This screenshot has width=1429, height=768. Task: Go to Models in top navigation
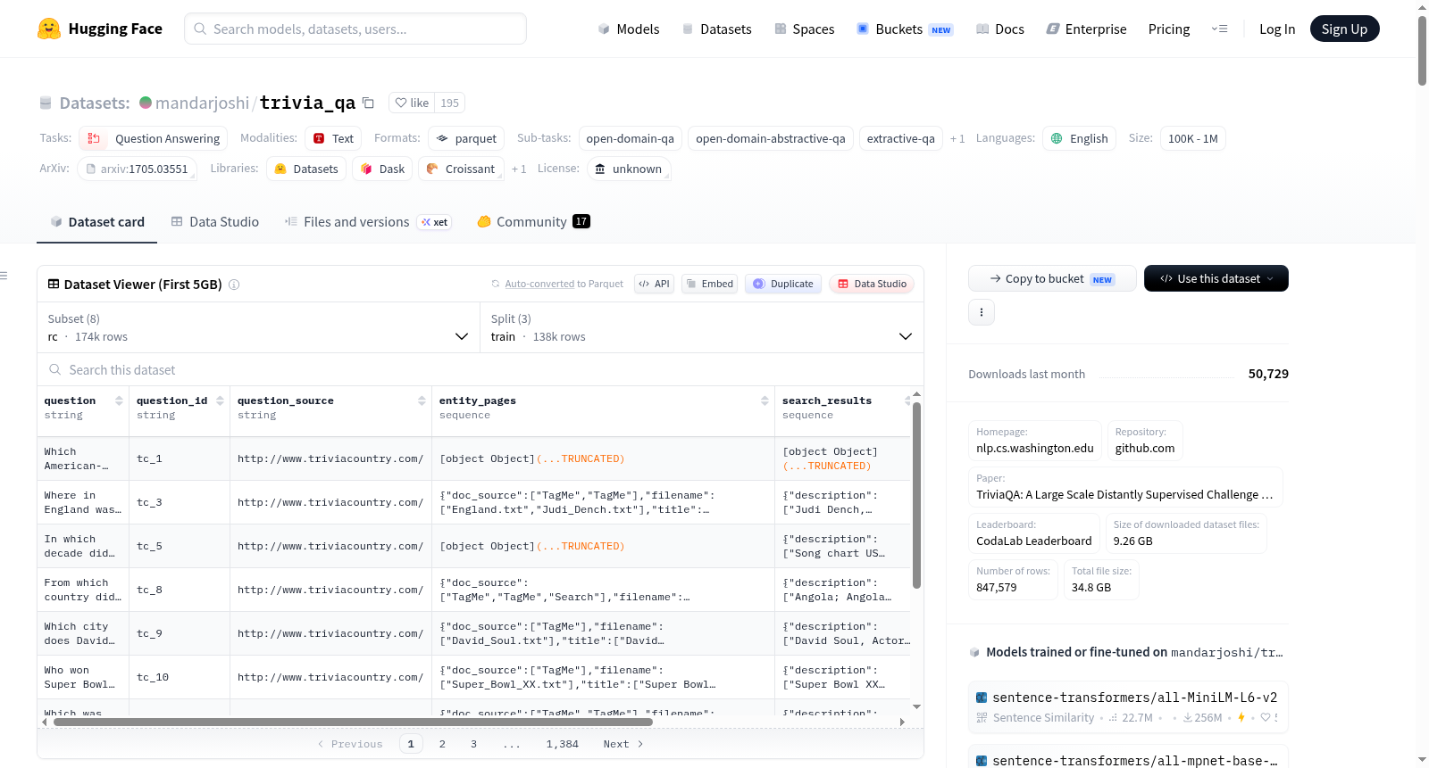pyautogui.click(x=629, y=29)
